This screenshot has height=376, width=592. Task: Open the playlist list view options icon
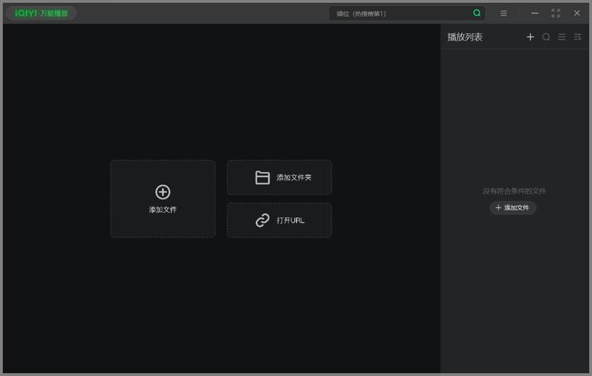(x=562, y=37)
